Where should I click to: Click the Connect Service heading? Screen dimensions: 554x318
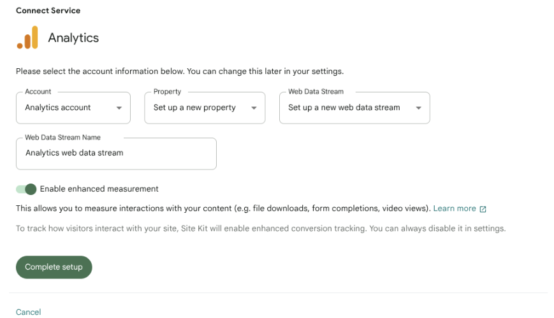click(x=48, y=11)
